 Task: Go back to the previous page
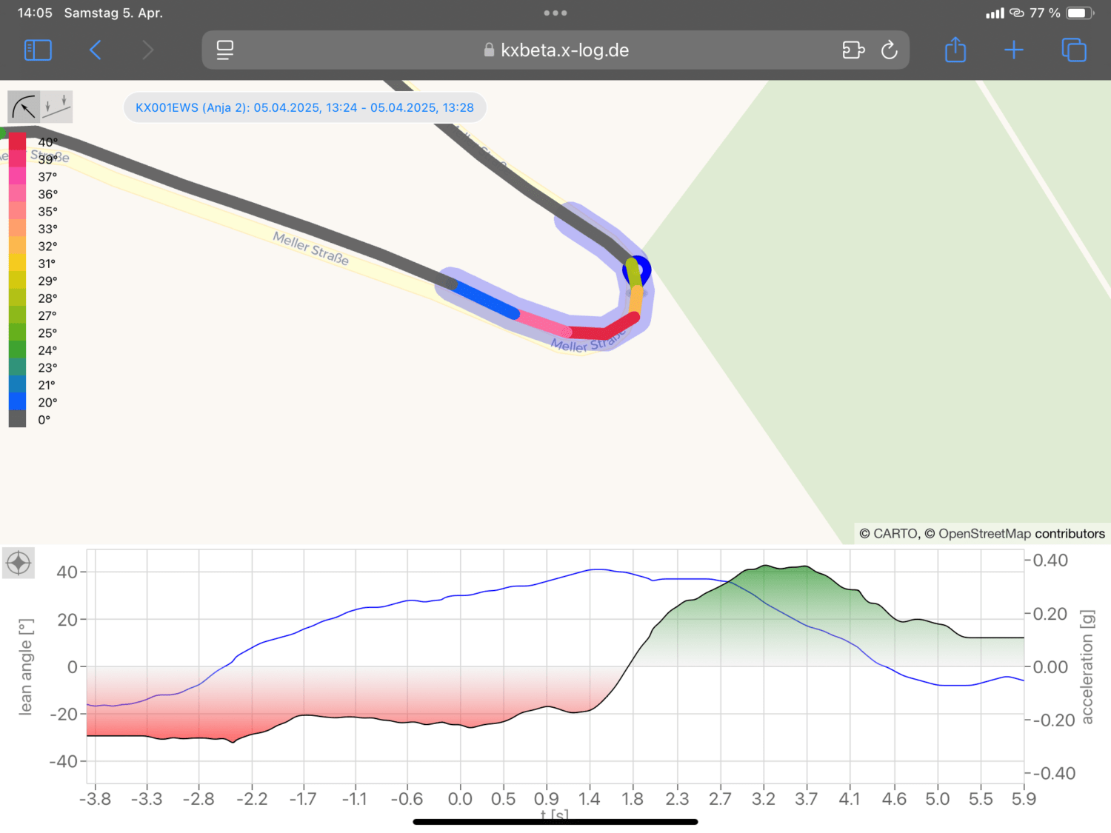pyautogui.click(x=96, y=50)
